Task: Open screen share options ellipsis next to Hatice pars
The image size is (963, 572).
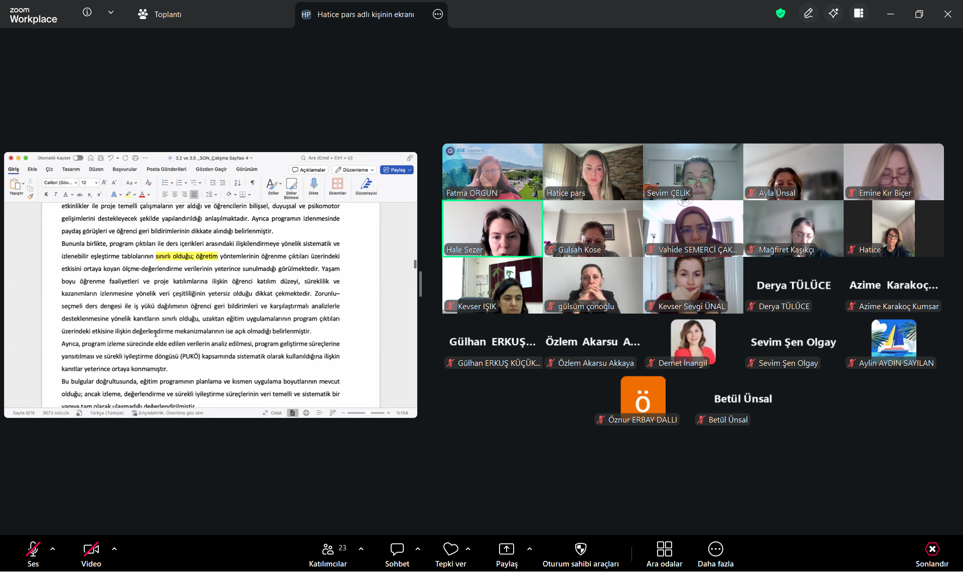Action: tap(438, 14)
